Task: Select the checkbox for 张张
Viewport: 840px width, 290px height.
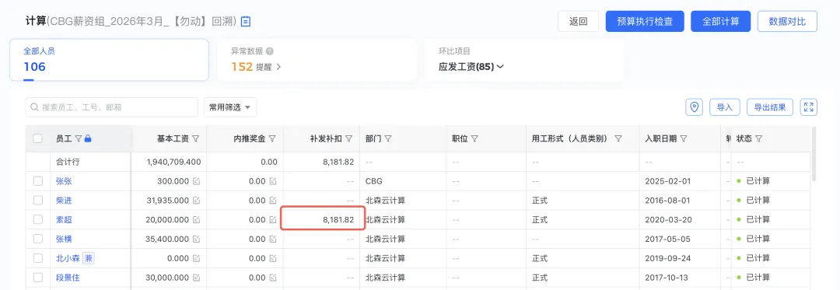Action: point(37,181)
